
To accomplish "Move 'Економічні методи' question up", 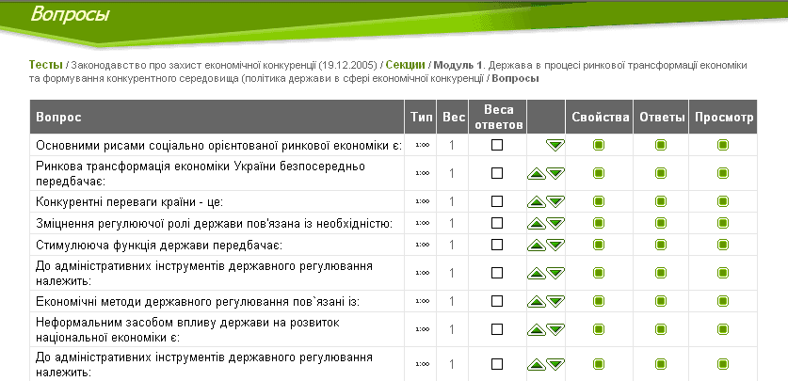I will coord(537,301).
